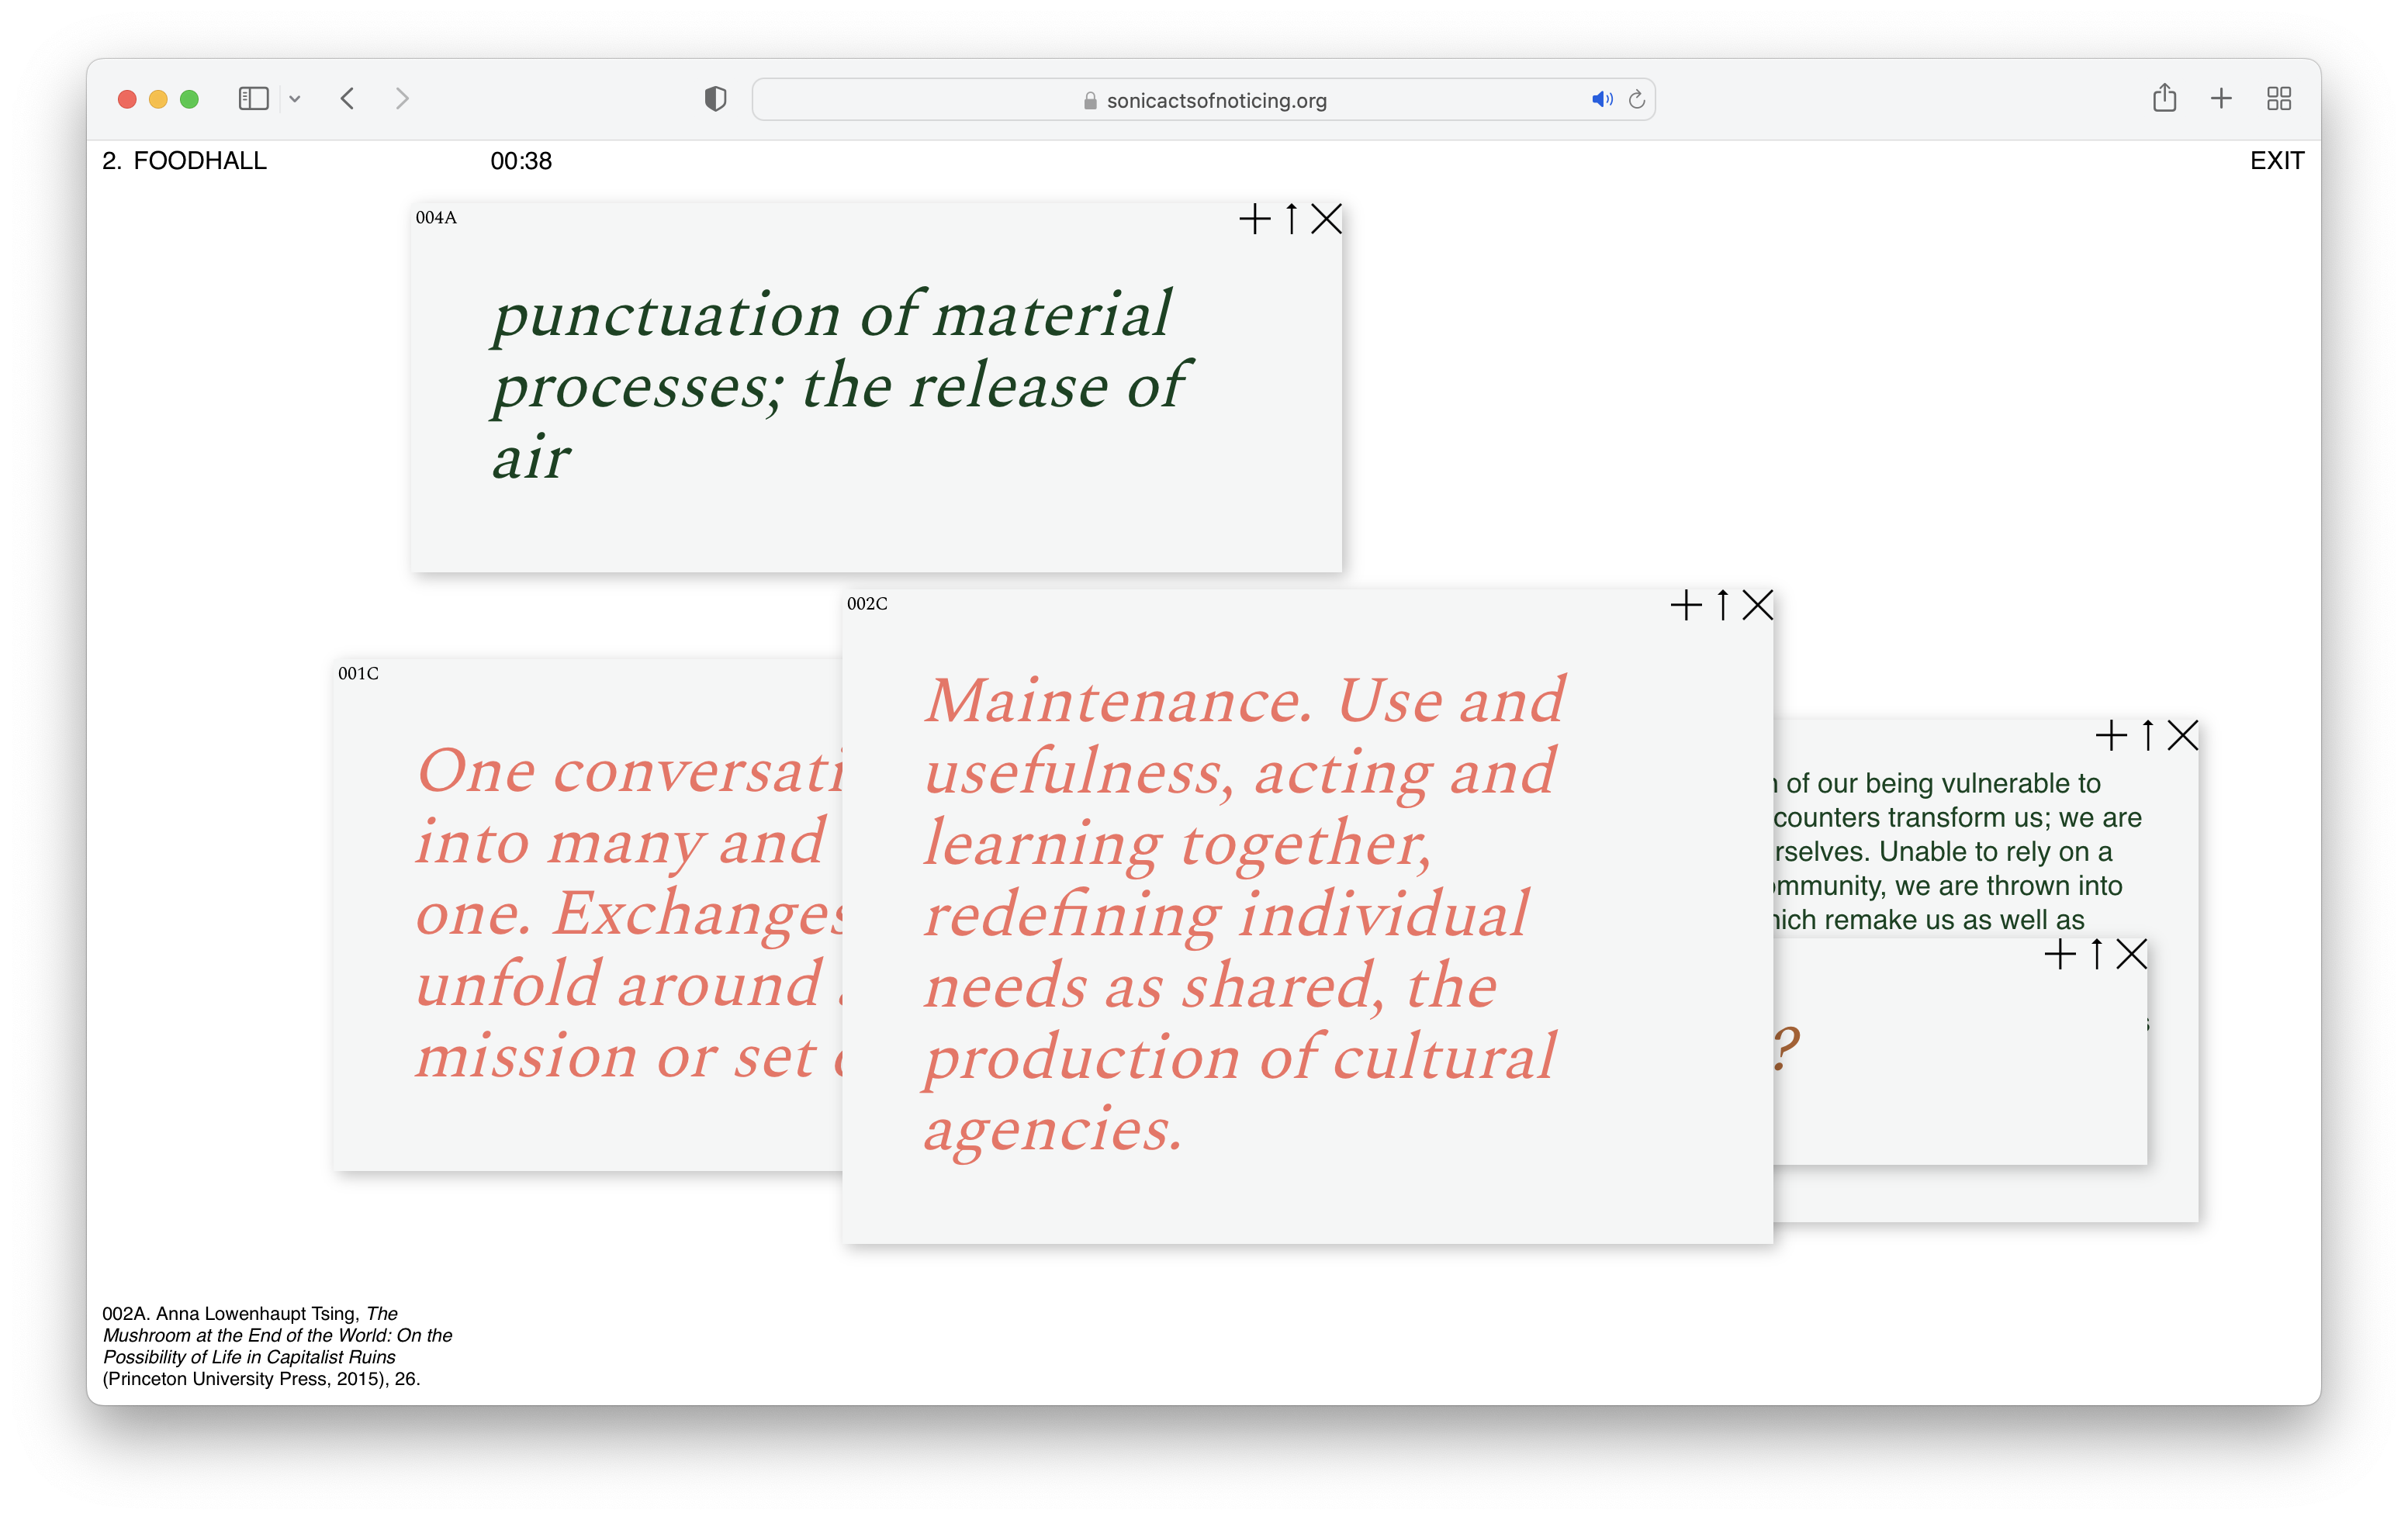Go back to the previous page
Image resolution: width=2408 pixels, height=1520 pixels.
[347, 98]
